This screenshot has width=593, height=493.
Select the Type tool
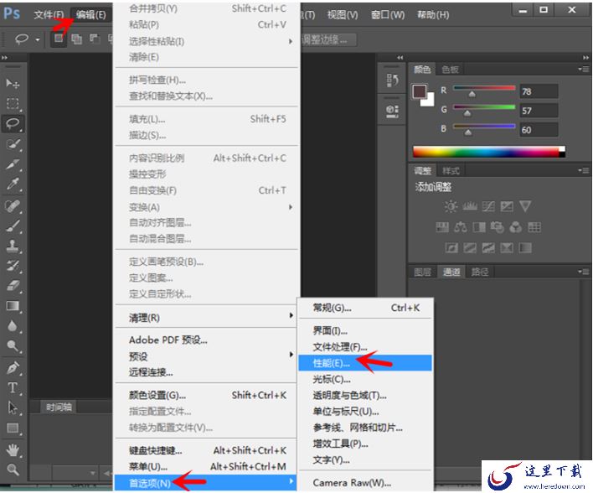(x=13, y=387)
